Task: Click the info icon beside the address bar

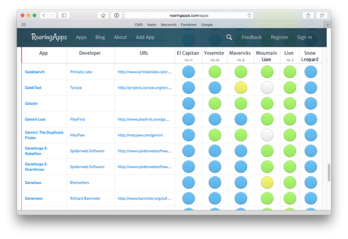Action: tap(117, 15)
